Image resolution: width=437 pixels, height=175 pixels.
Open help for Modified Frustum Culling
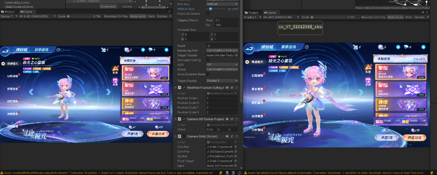227,87
